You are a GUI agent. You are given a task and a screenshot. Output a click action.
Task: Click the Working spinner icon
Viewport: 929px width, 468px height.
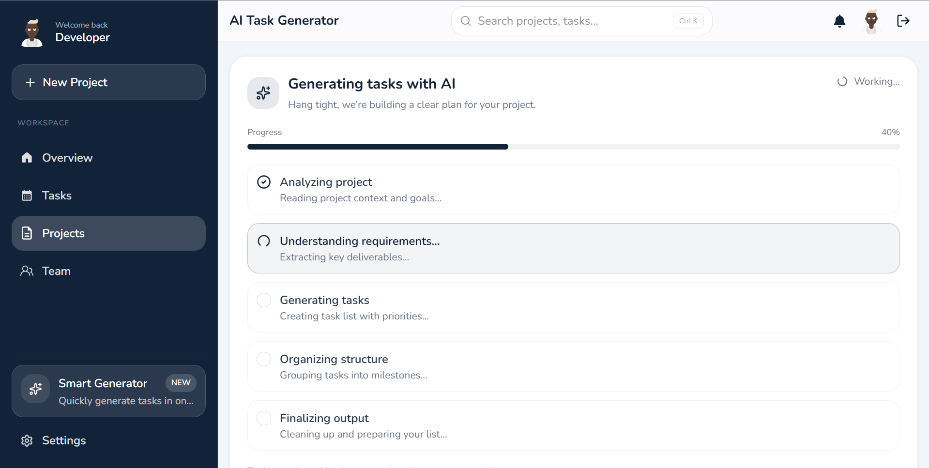[842, 81]
